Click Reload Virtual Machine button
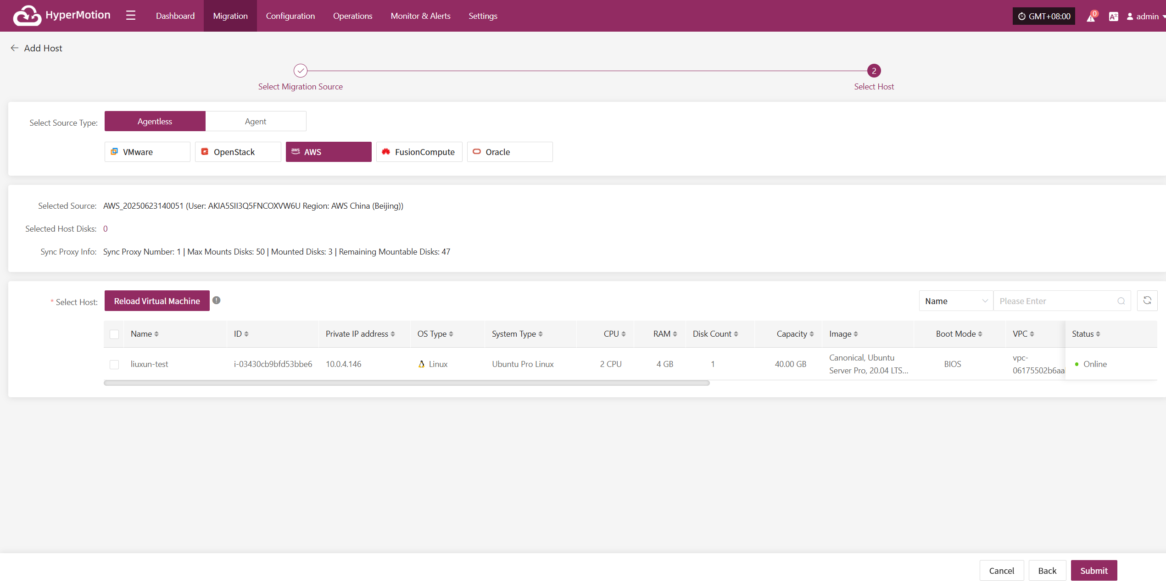1166x583 pixels. tap(157, 301)
